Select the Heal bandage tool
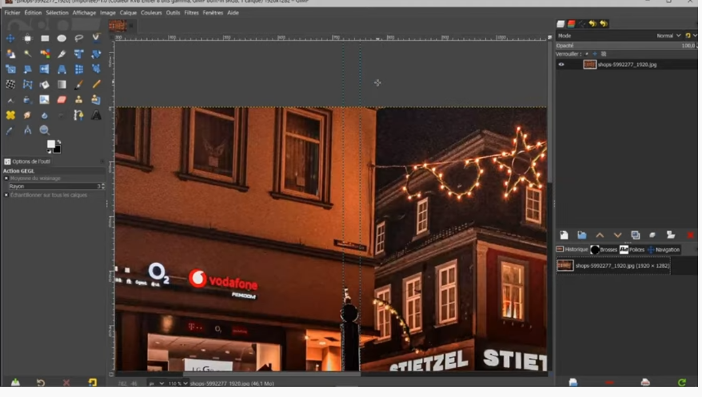The width and height of the screenshot is (702, 397). coord(10,115)
